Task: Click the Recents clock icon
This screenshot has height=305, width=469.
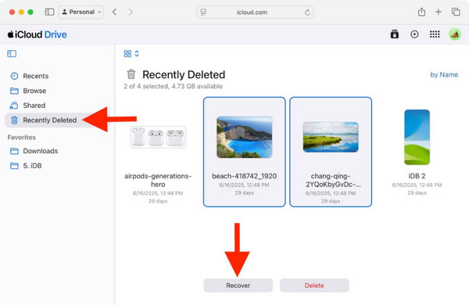Action: 14,76
